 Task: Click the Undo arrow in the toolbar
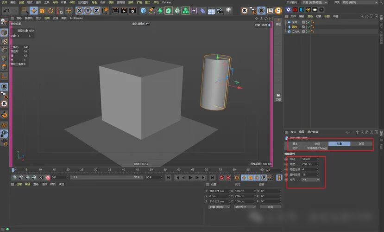6,11
